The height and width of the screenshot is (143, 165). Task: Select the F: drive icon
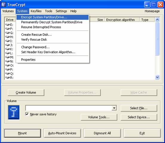tap(7, 29)
